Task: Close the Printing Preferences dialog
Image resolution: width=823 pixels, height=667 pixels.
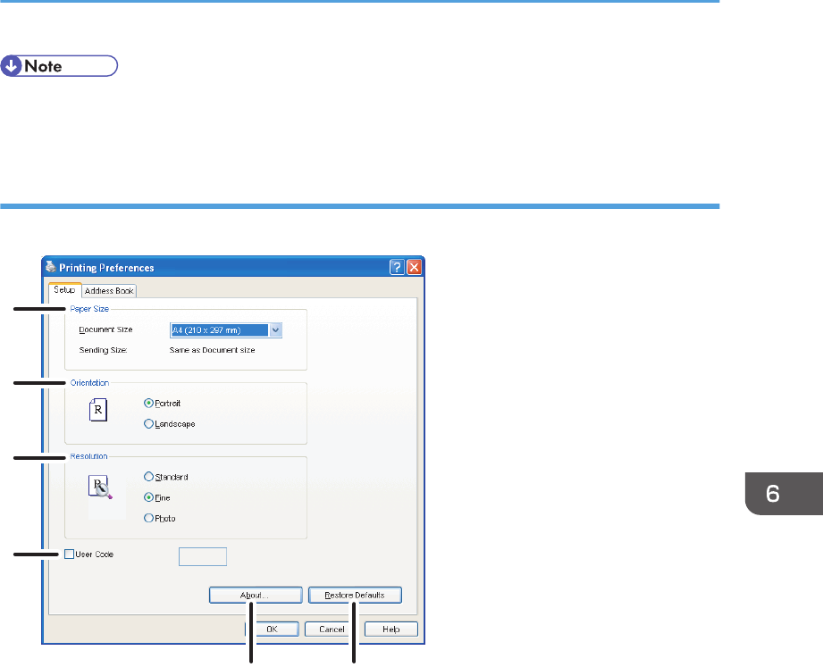Action: [x=414, y=268]
